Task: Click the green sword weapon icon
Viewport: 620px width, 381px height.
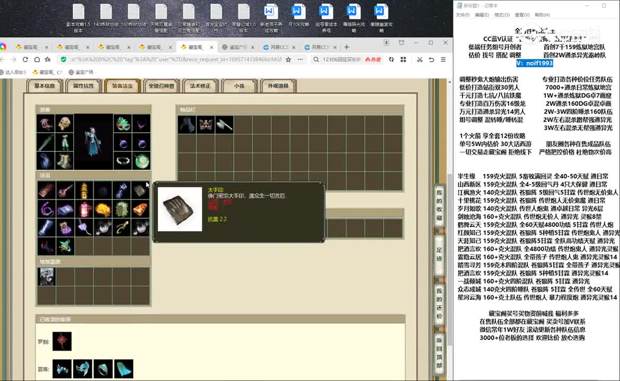Action: tap(46, 142)
